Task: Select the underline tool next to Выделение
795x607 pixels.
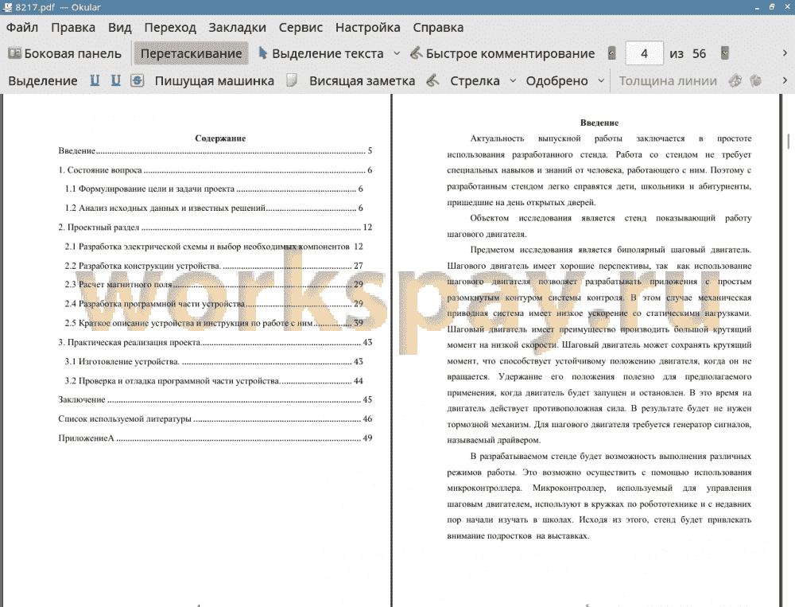Action: pos(95,80)
